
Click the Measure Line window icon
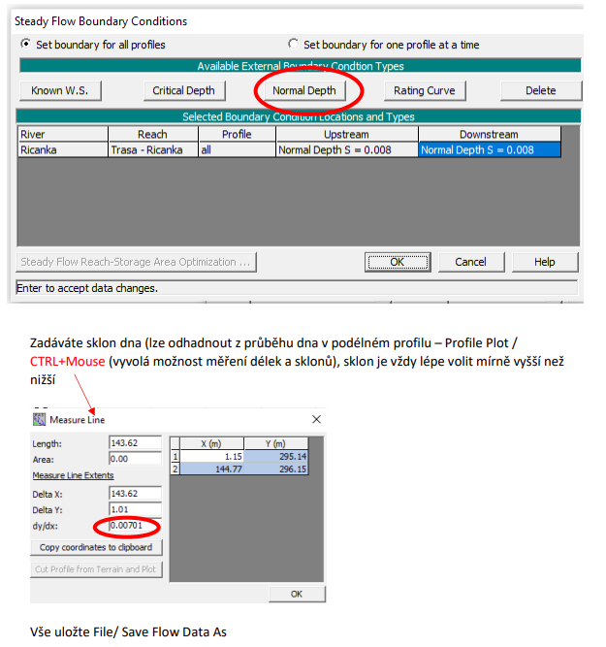[x=40, y=419]
